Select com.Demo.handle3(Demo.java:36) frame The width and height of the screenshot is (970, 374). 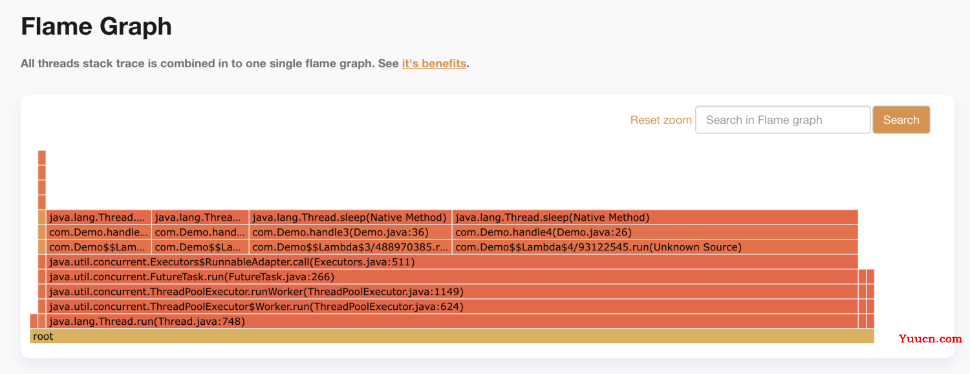[350, 232]
